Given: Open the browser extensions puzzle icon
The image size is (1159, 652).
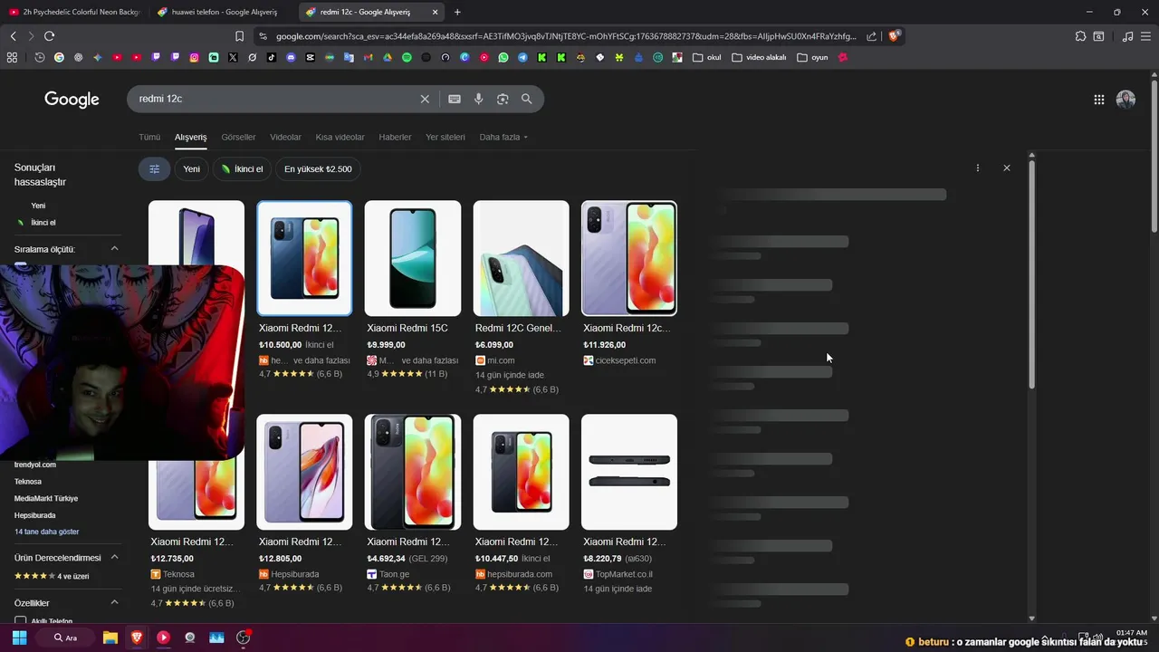Looking at the screenshot, I should (1080, 36).
